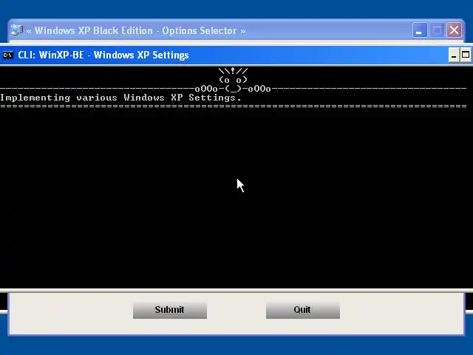Minimize the CLI WinXP-BE console window
Image resolution: width=473 pixels, height=355 pixels.
coord(454,55)
